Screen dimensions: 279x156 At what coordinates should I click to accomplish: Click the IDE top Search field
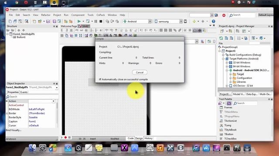point(242,15)
